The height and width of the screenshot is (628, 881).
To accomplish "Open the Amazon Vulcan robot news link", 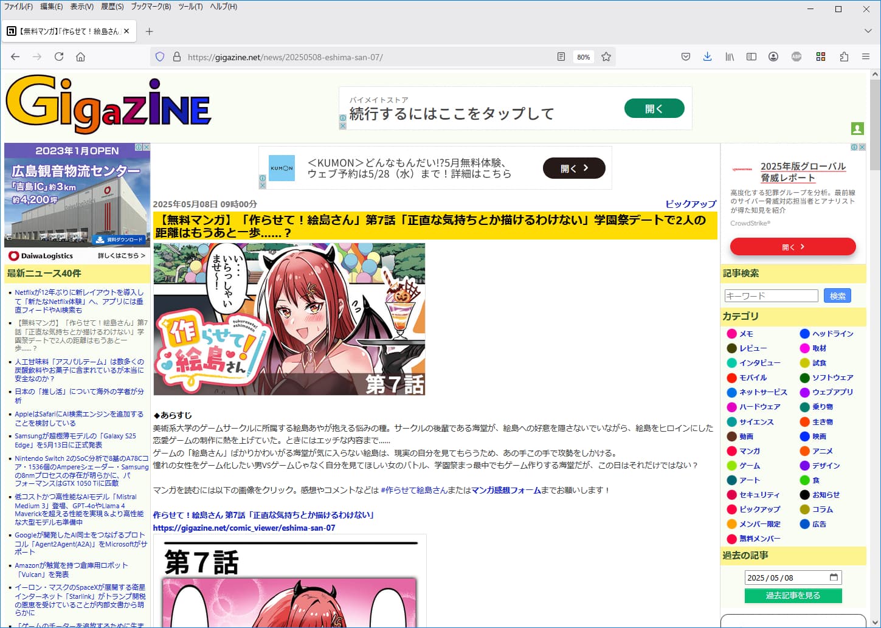I will click(x=71, y=570).
